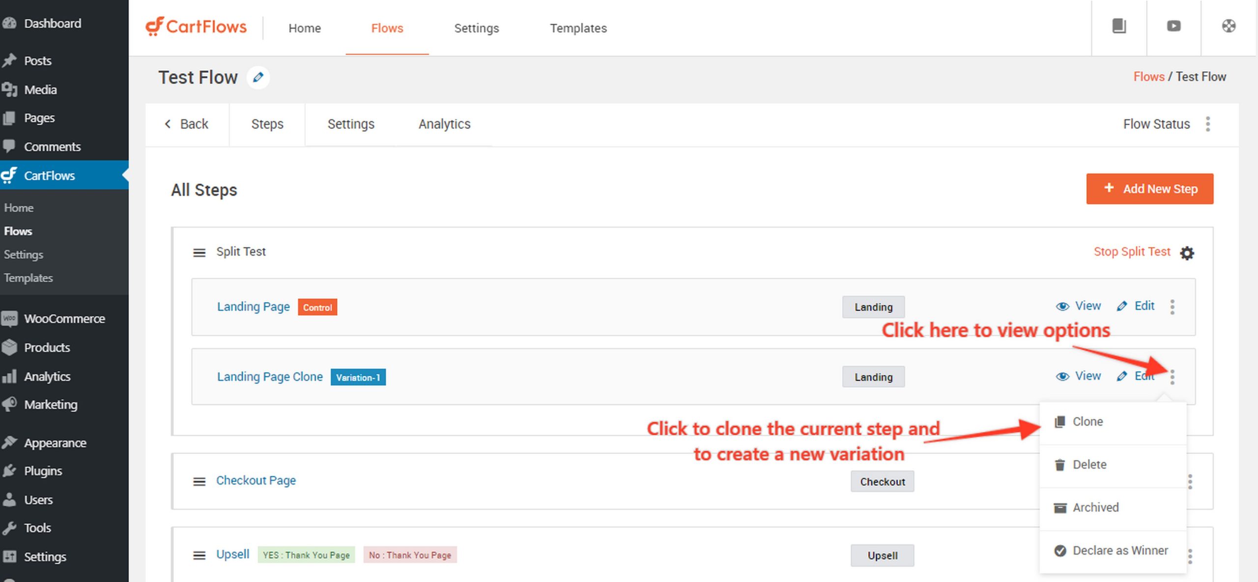The image size is (1258, 582).
Task: Preview Landing Page via the eye View icon
Action: (1062, 306)
